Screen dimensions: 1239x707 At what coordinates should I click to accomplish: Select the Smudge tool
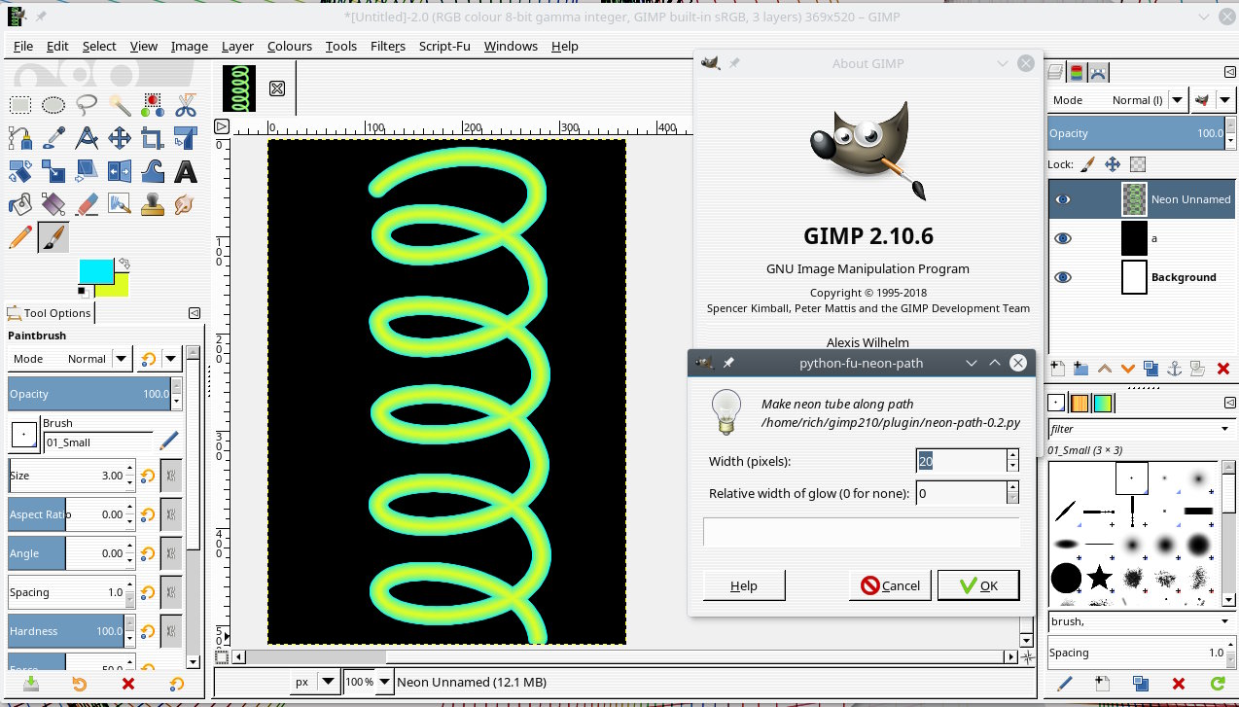[x=186, y=204]
